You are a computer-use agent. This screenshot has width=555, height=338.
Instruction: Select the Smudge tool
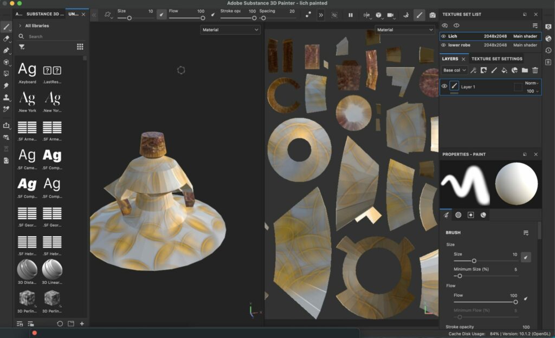(7, 86)
